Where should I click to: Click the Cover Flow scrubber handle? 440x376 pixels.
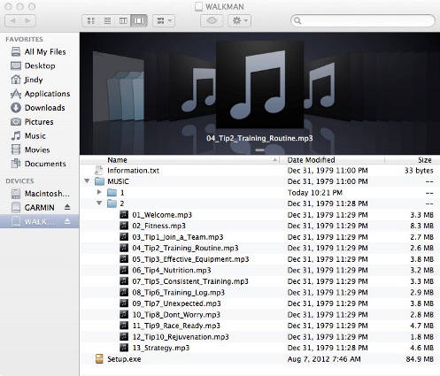(x=259, y=150)
